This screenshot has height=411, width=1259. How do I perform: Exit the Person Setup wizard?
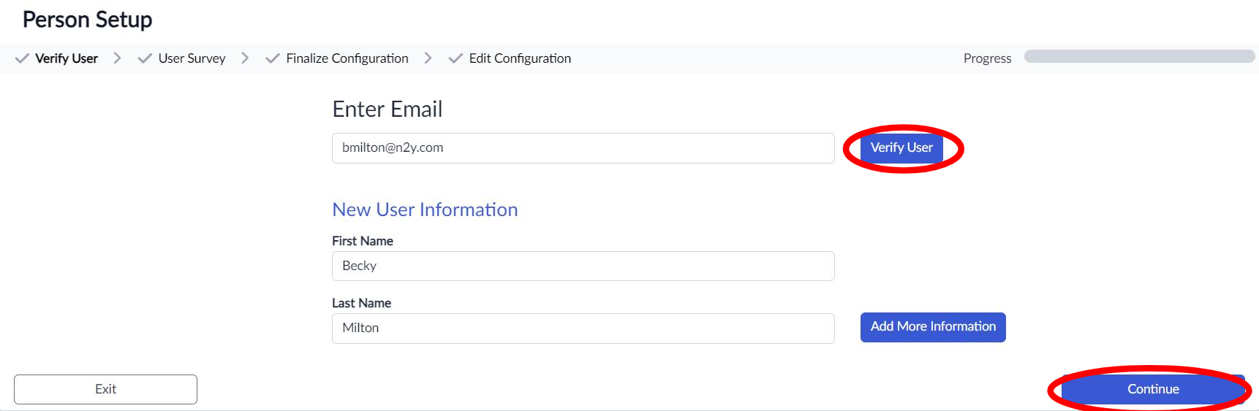[105, 389]
